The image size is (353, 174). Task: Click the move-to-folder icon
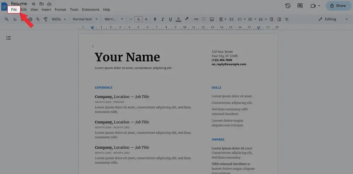[x=41, y=4]
